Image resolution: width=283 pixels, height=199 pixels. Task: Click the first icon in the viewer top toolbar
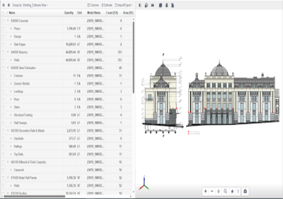[140, 6]
